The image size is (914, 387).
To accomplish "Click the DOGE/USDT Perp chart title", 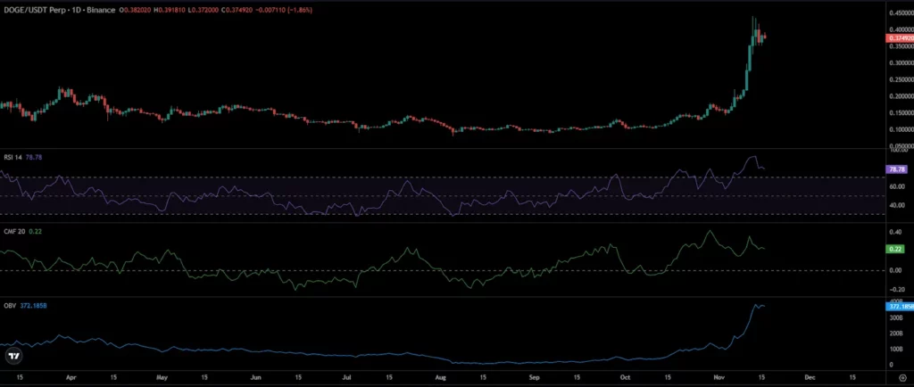I will coord(58,11).
